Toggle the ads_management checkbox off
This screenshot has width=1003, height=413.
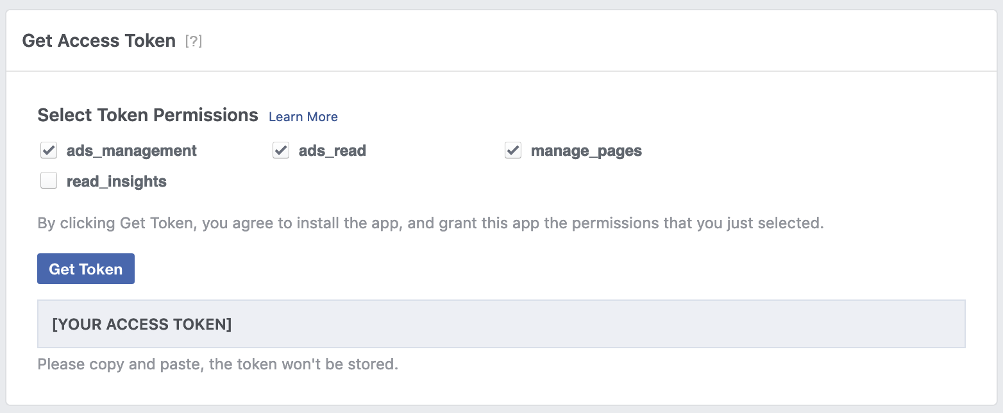(x=49, y=150)
